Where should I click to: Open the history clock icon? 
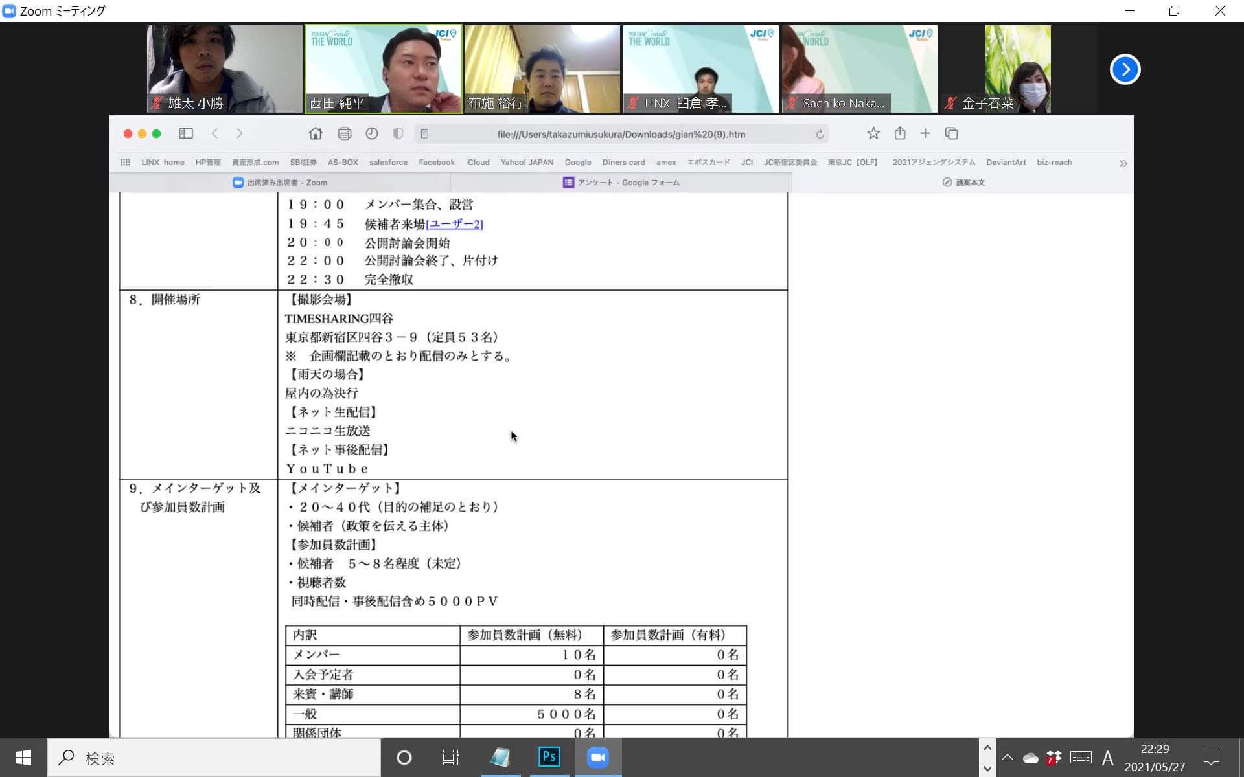pos(371,133)
